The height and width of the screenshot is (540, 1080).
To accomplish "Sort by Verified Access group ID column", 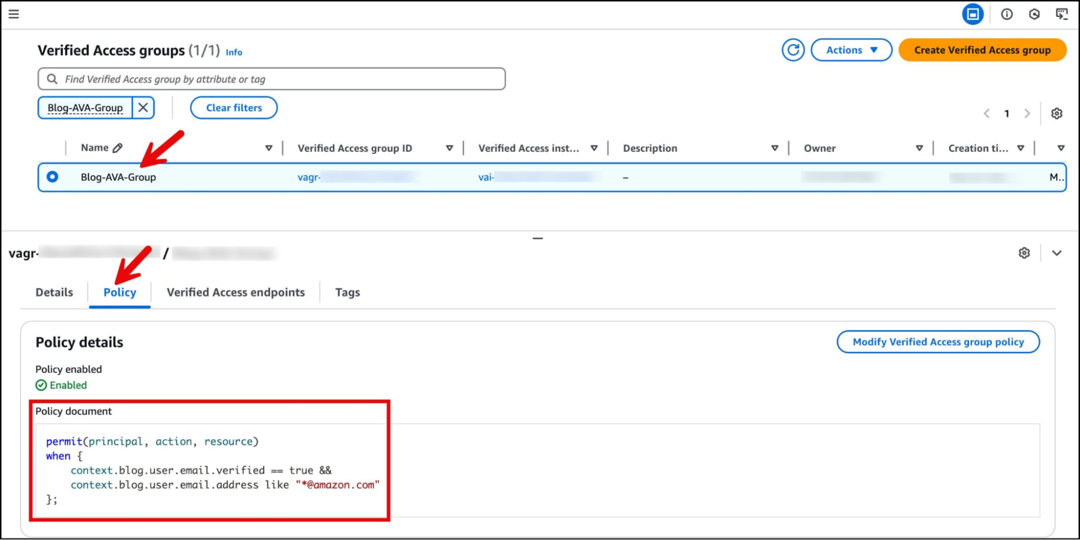I will coord(449,148).
